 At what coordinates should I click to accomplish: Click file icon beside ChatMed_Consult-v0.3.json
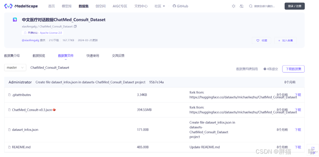(x=9, y=110)
